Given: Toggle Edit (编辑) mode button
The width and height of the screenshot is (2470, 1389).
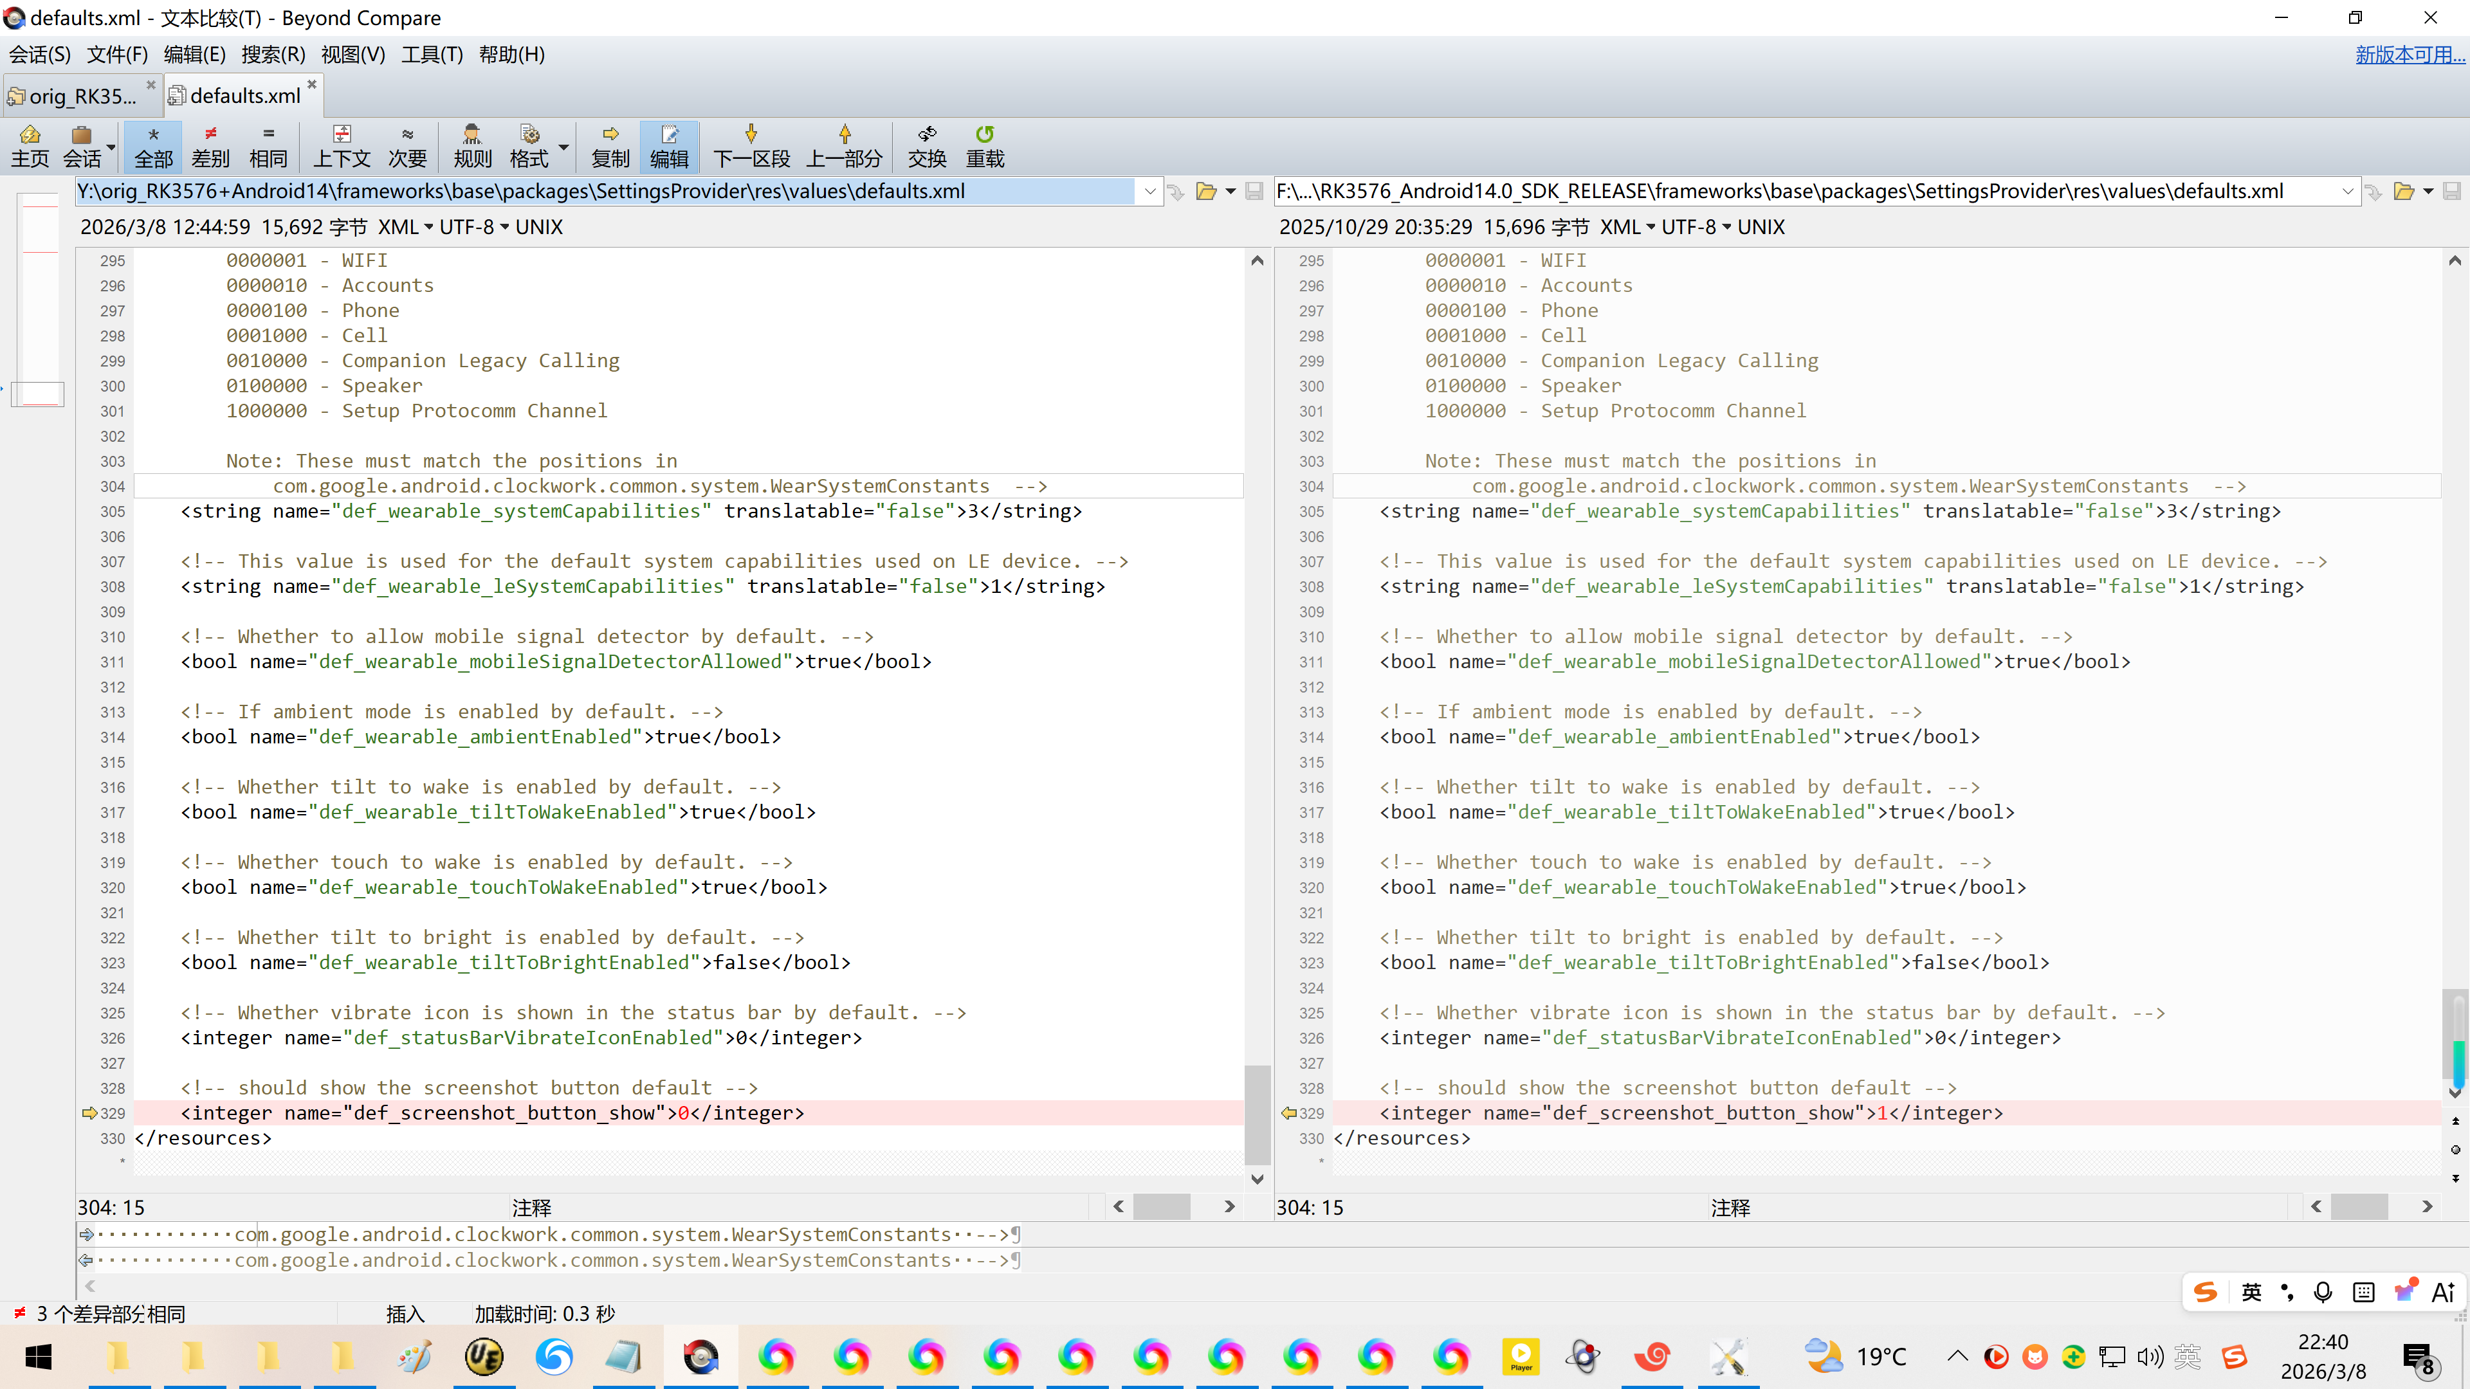Looking at the screenshot, I should click(x=668, y=147).
